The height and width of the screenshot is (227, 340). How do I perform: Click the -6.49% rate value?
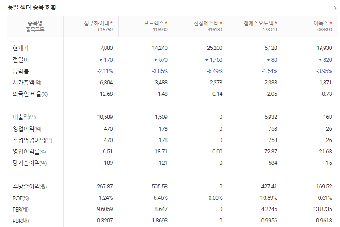[x=215, y=71]
